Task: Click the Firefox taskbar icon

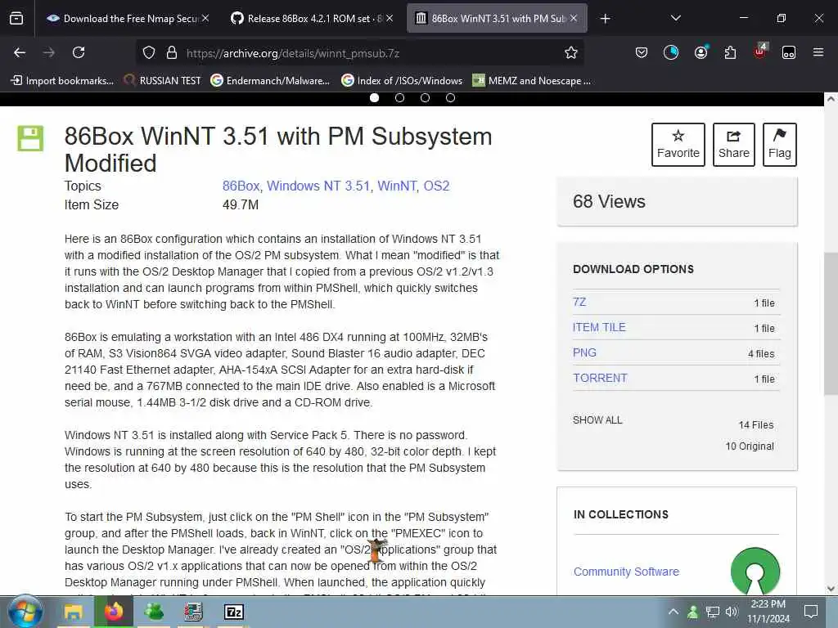Action: point(113,612)
